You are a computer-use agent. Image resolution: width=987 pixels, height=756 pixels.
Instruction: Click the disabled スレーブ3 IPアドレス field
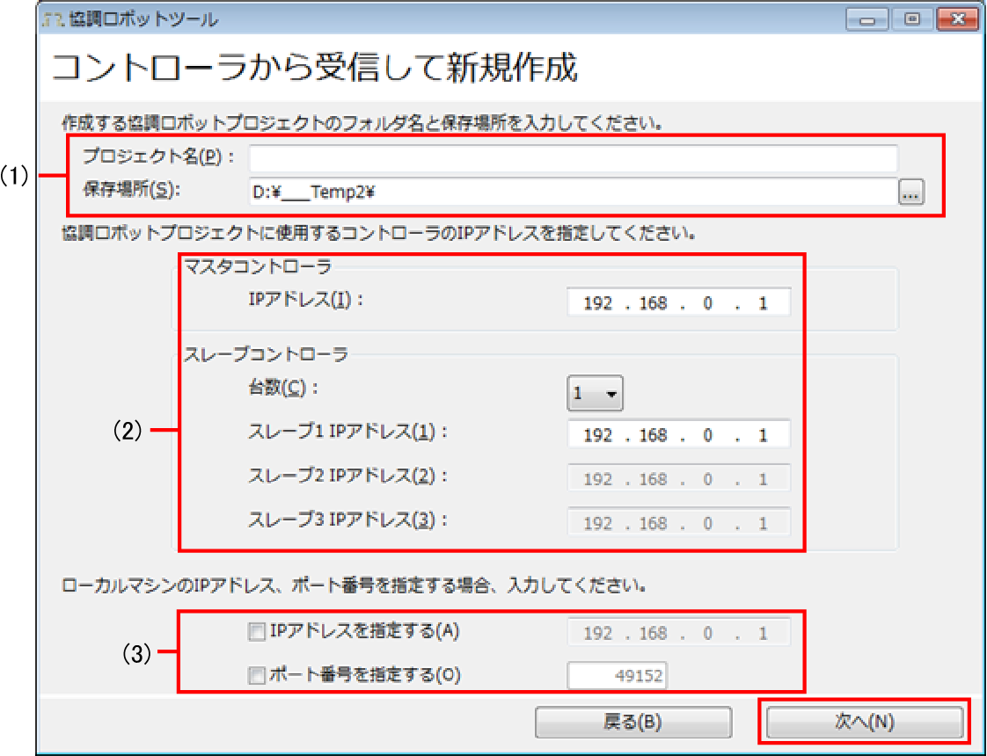[x=678, y=523]
